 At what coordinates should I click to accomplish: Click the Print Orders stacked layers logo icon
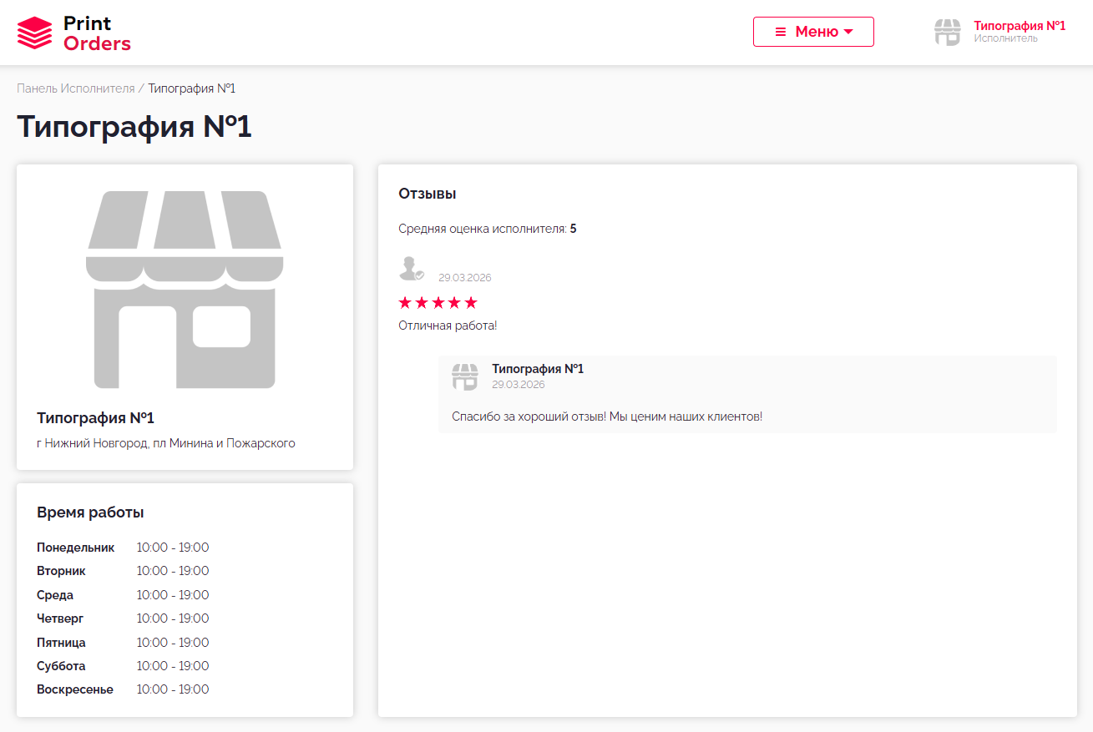34,33
